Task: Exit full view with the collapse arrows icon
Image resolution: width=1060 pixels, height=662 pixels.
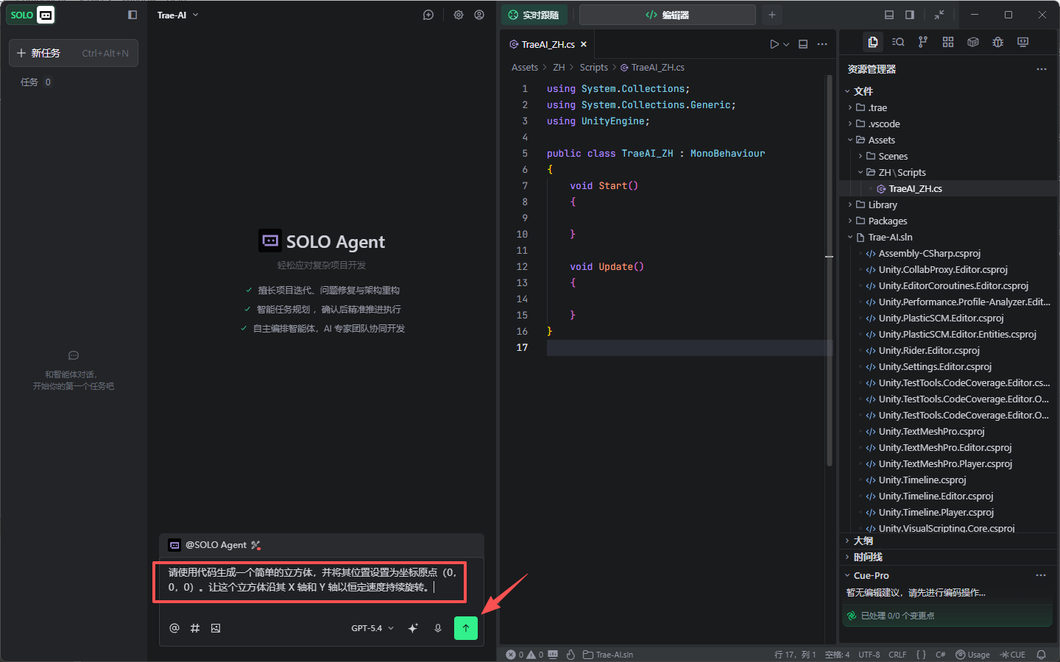Action: [x=939, y=15]
